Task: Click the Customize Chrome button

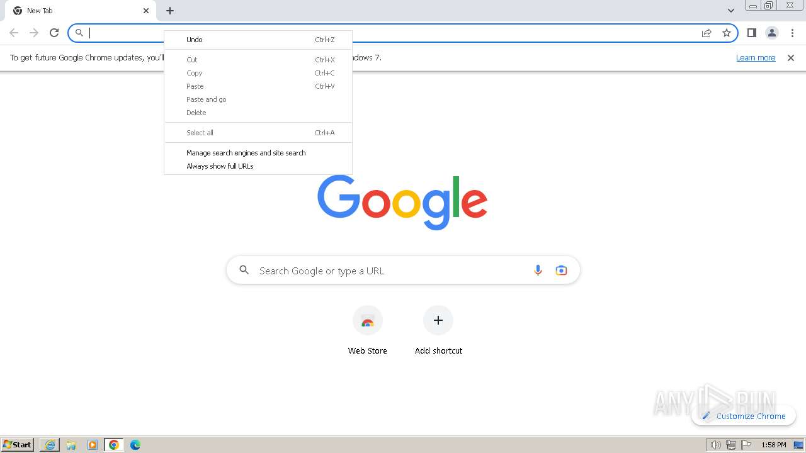Action: pyautogui.click(x=744, y=416)
